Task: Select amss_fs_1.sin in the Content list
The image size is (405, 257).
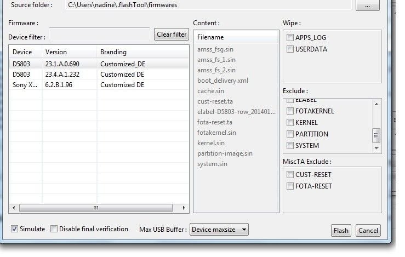Action: 216,60
